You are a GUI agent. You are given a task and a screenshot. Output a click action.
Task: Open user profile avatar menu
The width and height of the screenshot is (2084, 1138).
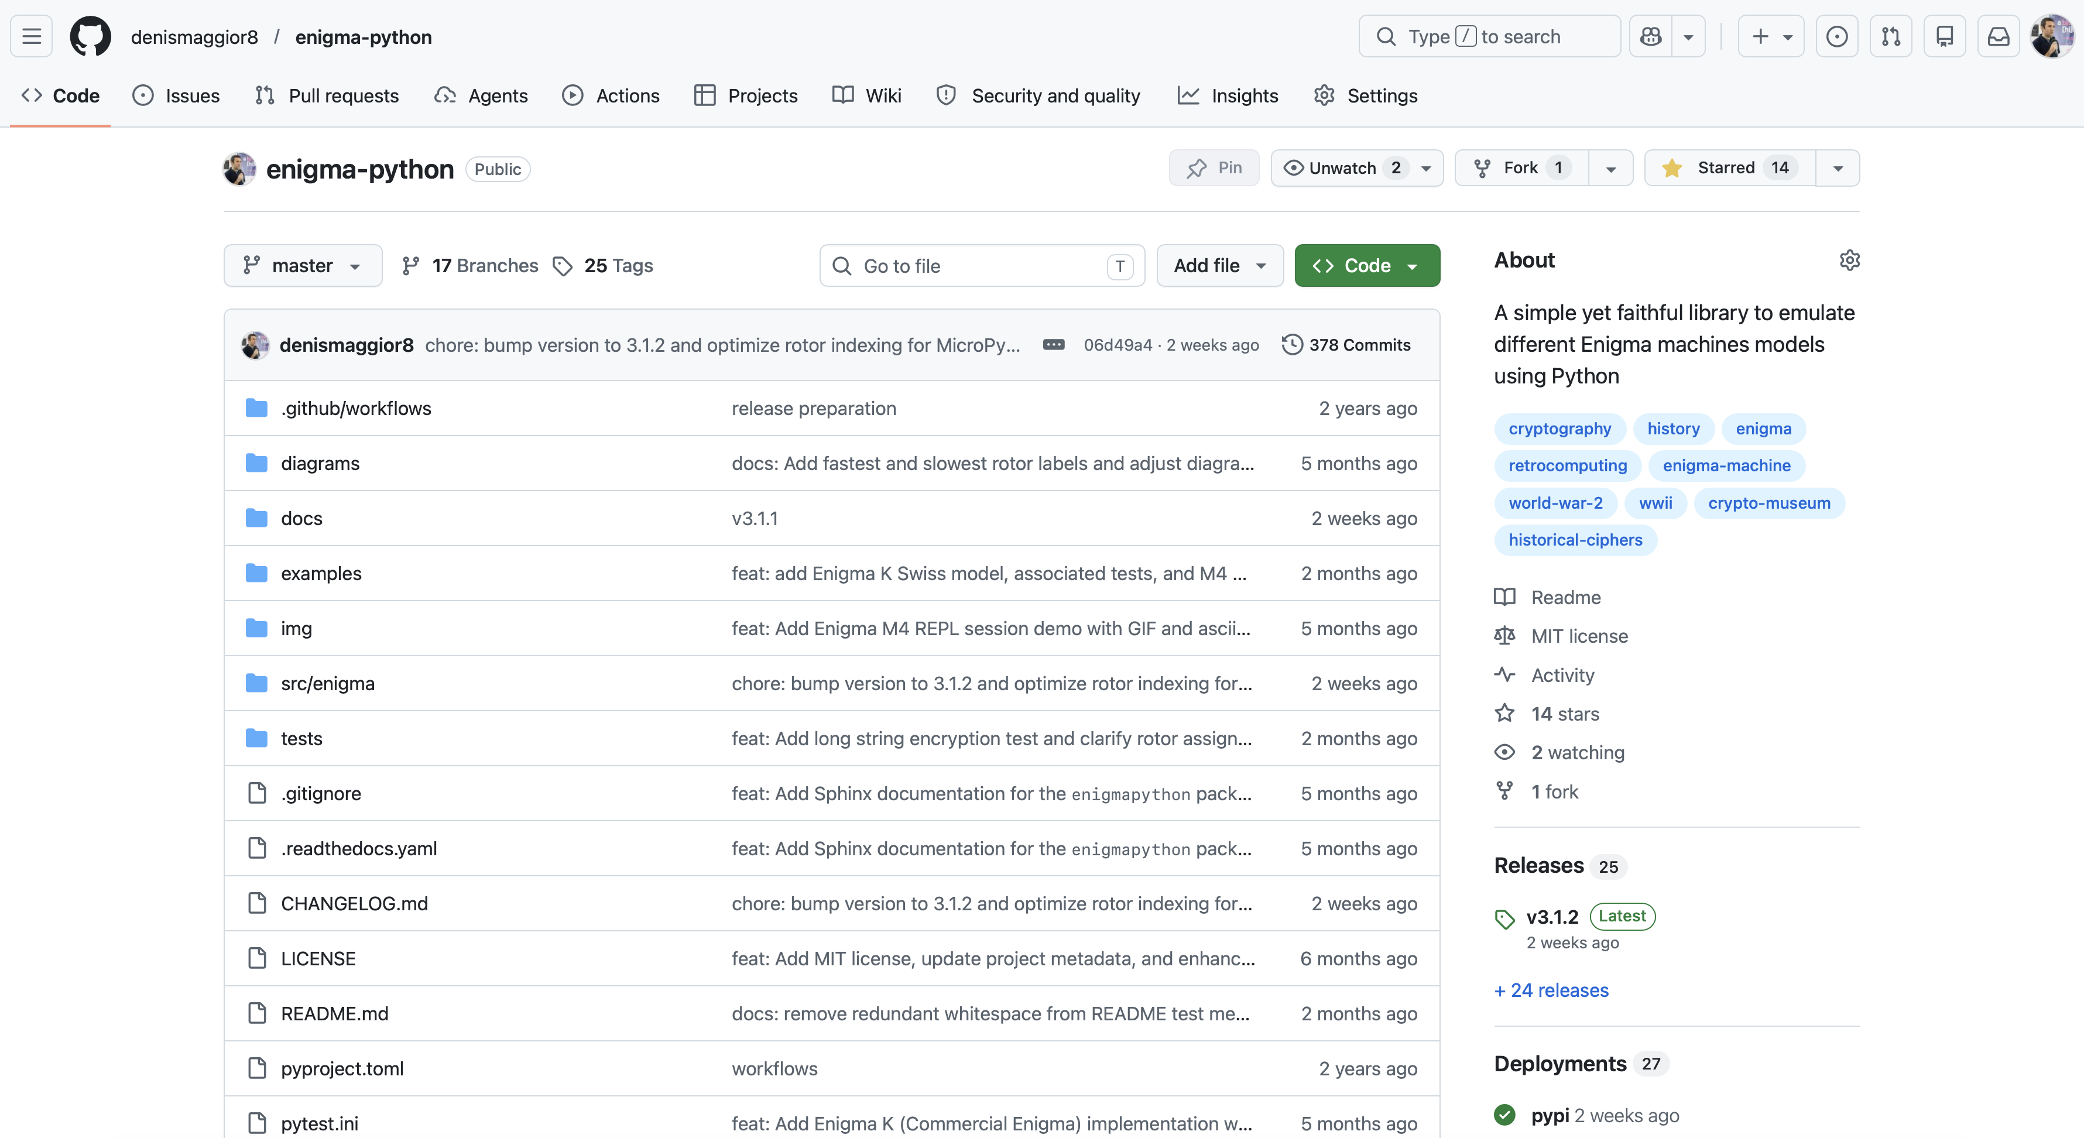click(2052, 36)
